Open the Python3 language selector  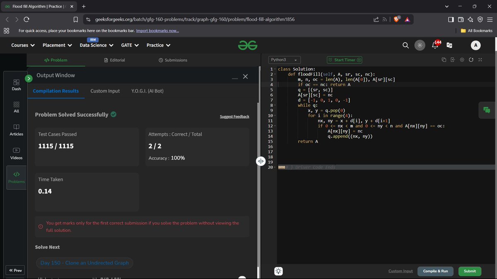(x=285, y=60)
